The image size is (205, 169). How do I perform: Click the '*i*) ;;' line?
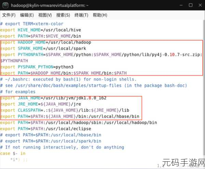pyautogui.click(x=19, y=159)
